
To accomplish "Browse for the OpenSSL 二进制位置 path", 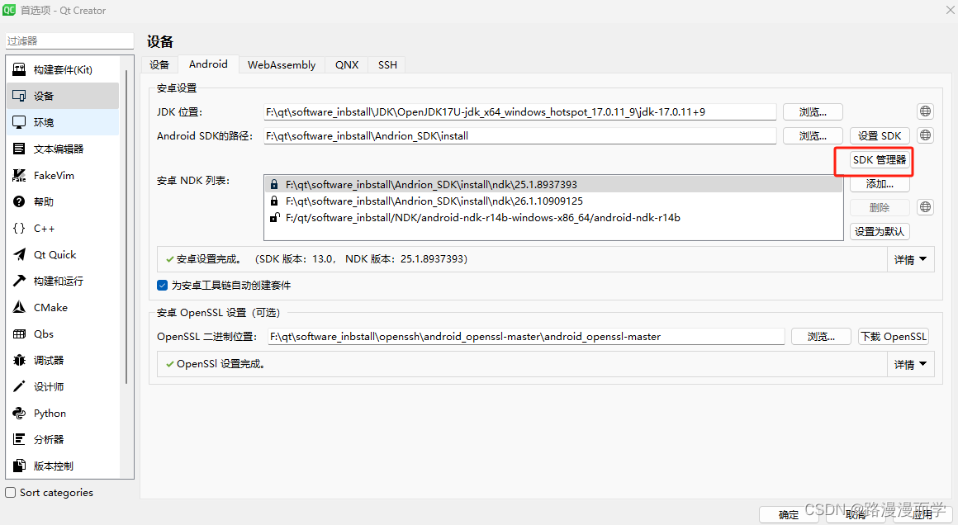I will click(x=821, y=336).
